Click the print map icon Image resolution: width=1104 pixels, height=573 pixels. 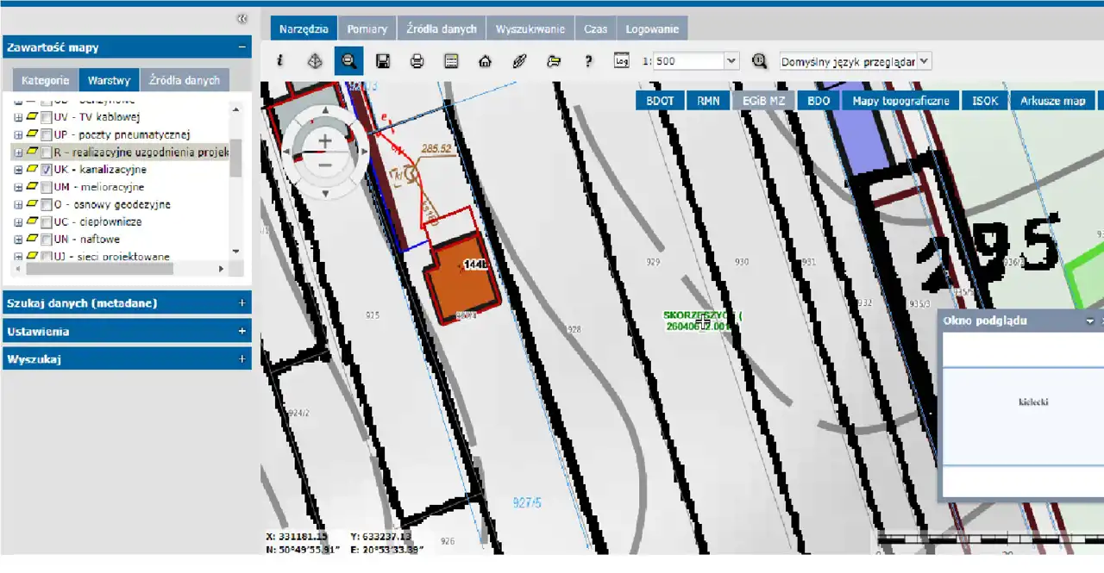(417, 61)
